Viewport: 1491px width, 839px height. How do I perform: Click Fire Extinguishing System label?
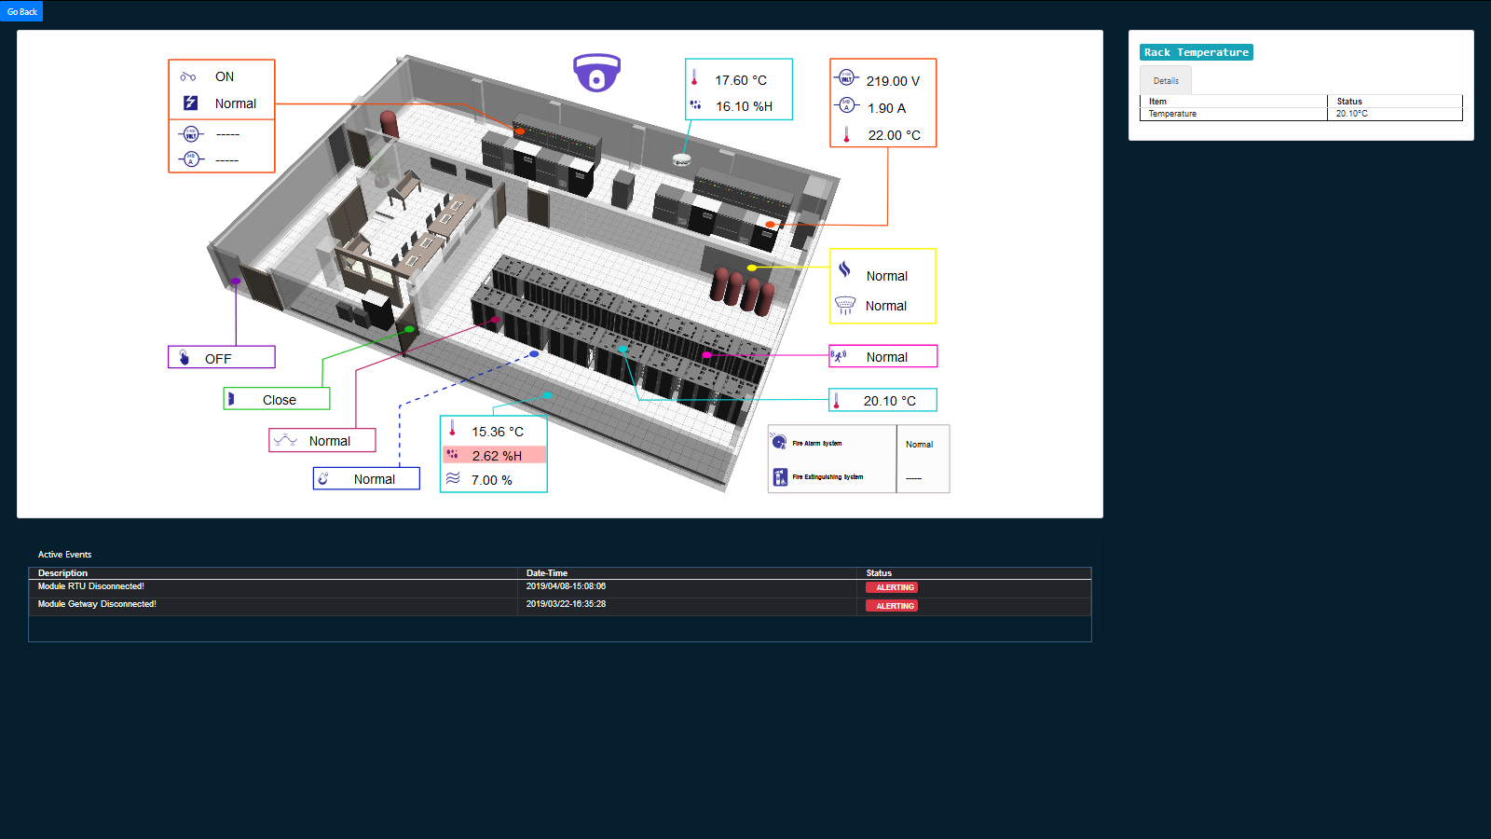point(828,477)
